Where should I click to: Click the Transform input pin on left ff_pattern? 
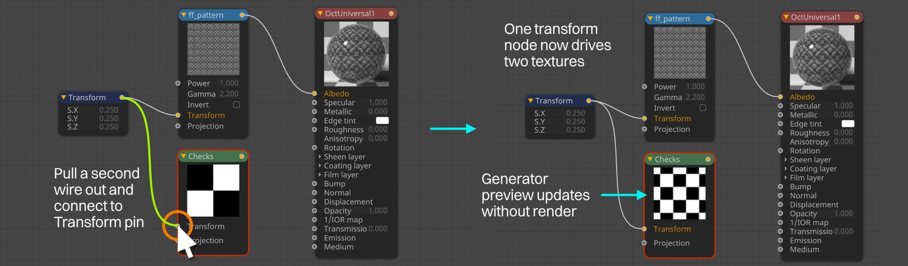(178, 115)
